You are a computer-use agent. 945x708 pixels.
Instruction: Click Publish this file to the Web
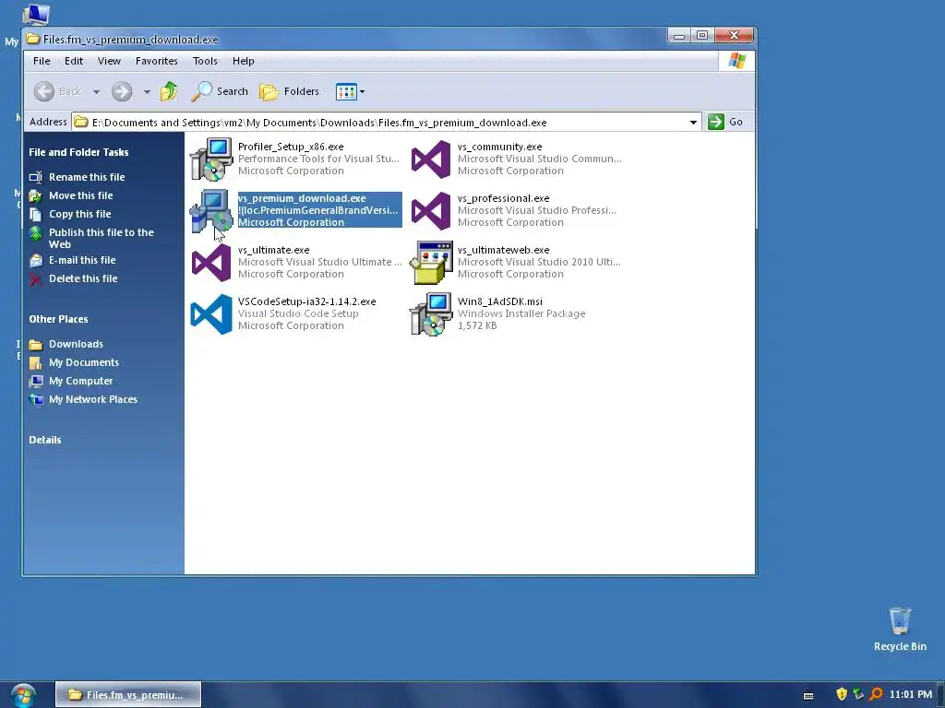[x=102, y=239]
